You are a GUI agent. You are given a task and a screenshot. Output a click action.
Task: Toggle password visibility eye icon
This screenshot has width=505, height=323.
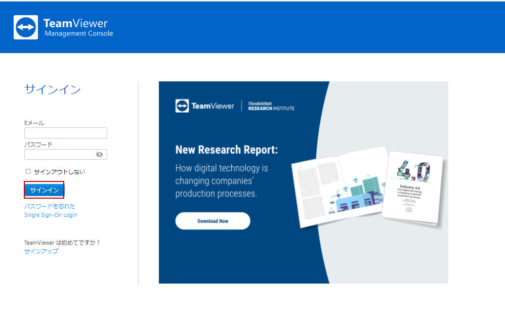[100, 155]
